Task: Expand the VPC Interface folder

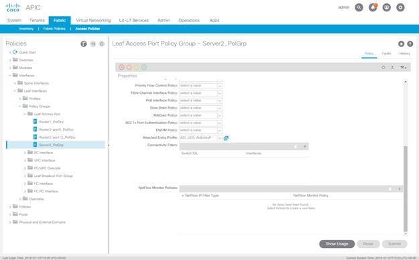Action: pos(25,161)
